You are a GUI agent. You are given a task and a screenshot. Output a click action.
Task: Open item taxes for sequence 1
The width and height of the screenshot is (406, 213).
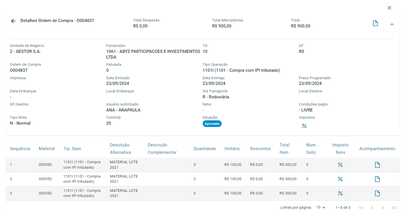point(340,165)
